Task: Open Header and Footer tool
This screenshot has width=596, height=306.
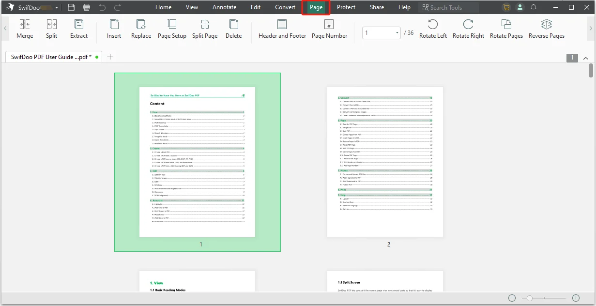Action: point(282,25)
